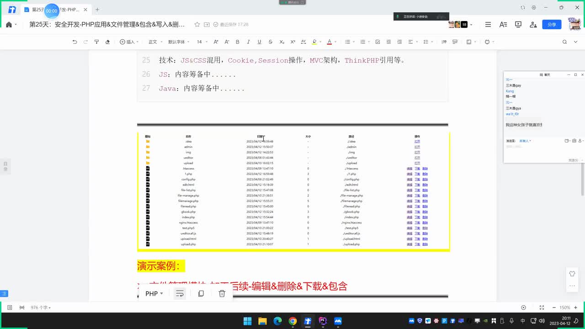Click the add collaborator icon
The image size is (585, 329).
click(533, 24)
